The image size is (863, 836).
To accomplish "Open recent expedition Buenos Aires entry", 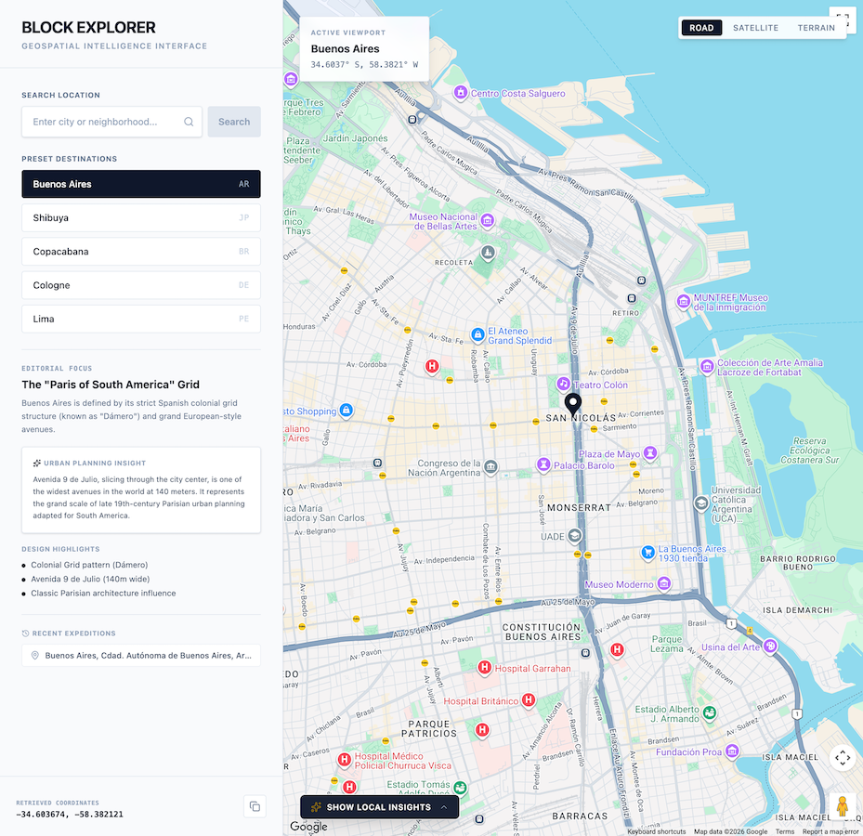I will click(x=141, y=656).
